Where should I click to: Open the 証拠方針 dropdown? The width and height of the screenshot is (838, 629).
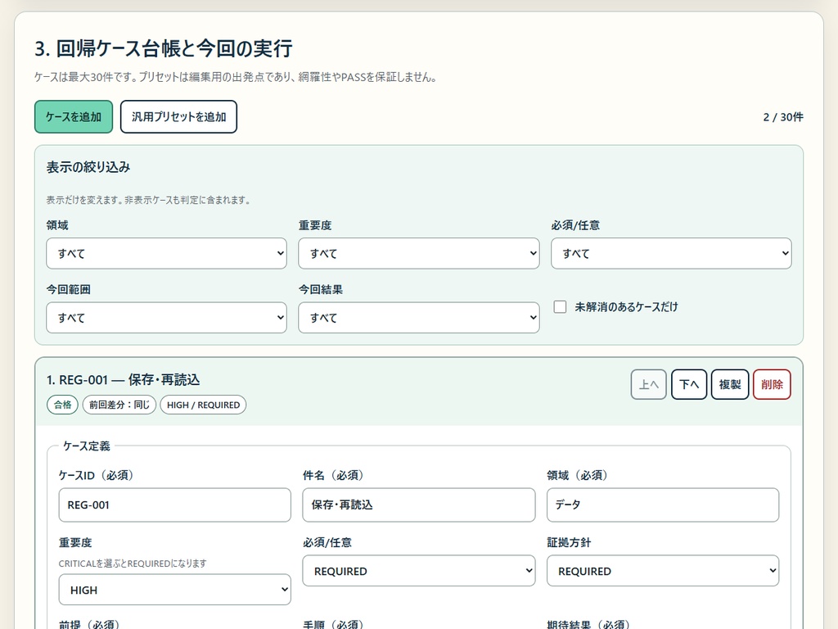point(663,571)
